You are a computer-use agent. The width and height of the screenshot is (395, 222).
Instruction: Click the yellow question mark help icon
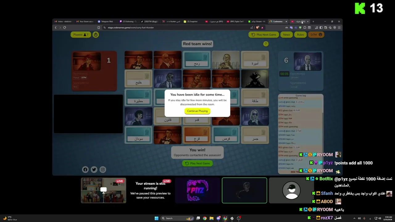coord(266,44)
